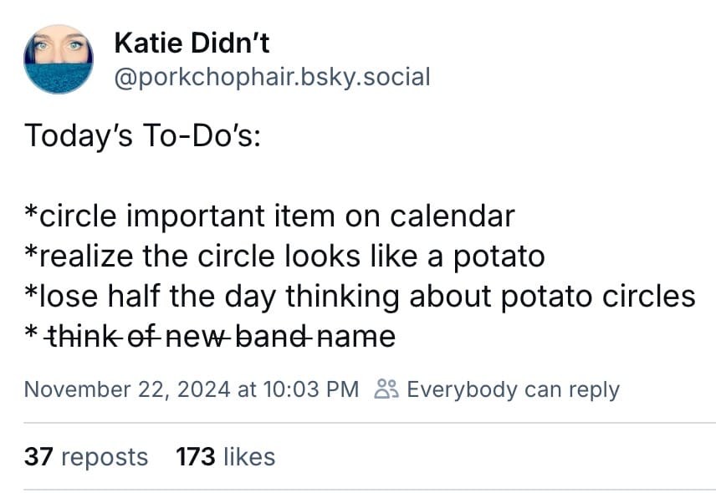This screenshot has height=493, width=716.
Task: Click the Everybody can reply label
Action: [x=512, y=389]
